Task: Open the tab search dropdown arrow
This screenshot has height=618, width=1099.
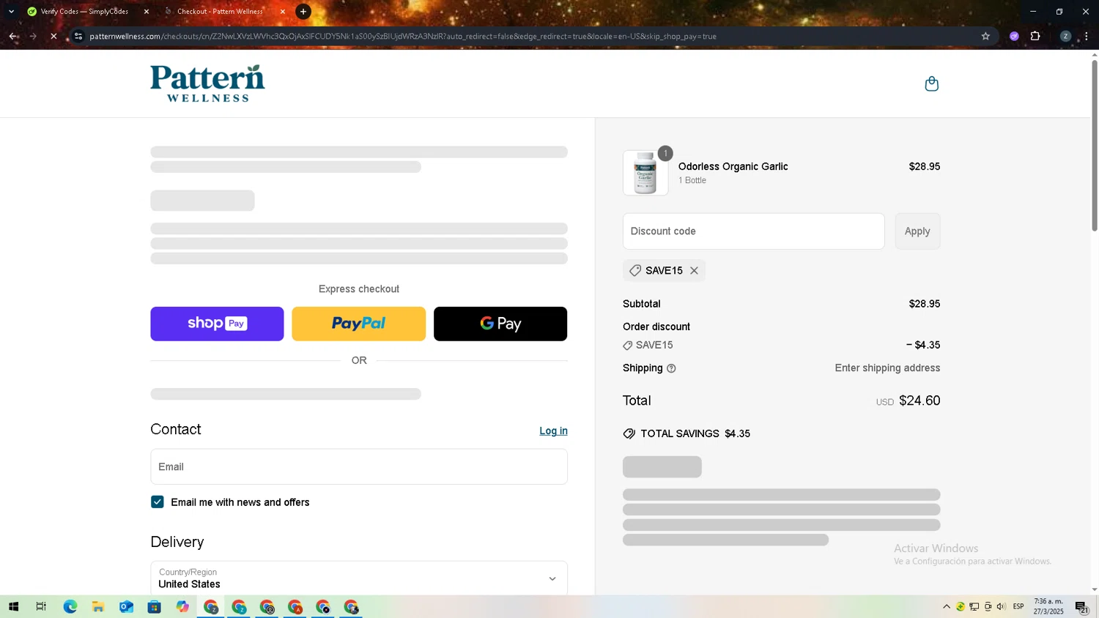Action: [x=11, y=12]
